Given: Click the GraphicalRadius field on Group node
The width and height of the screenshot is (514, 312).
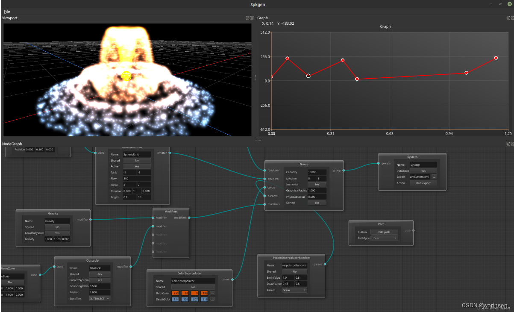Looking at the screenshot, I should 317,191.
